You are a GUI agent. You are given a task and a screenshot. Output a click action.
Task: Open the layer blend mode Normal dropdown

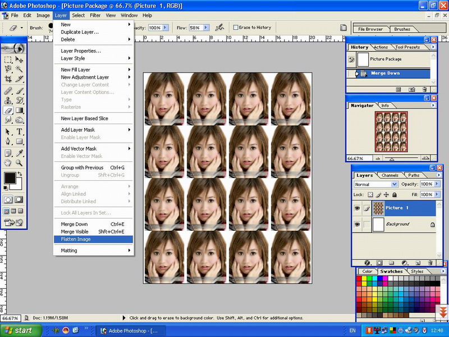coord(376,184)
